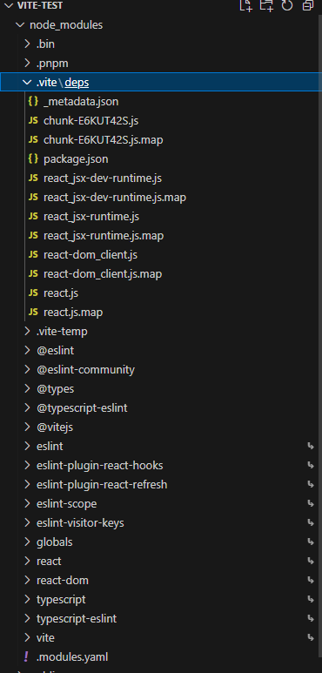Select the react-dom folder name
Screen dimensions: 322x673
(x=63, y=581)
